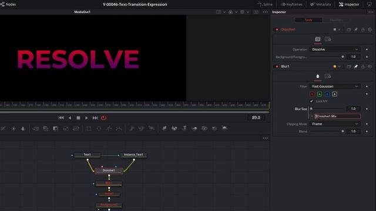Add an Ellipse mask from the toolbar
This screenshot has height=211, width=376.
click(x=99, y=129)
